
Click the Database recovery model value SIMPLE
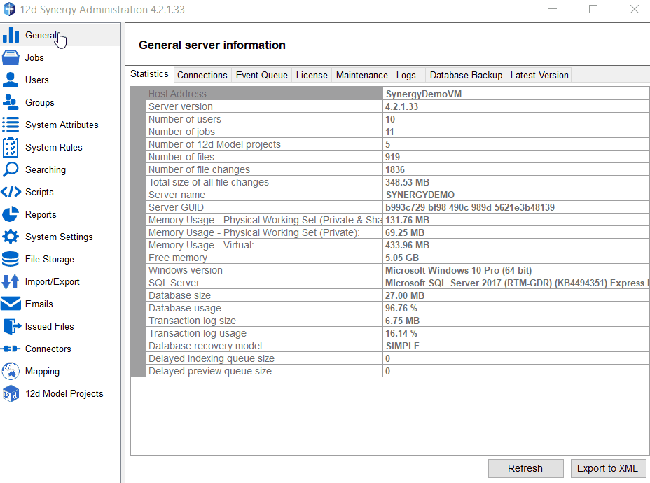[403, 346]
